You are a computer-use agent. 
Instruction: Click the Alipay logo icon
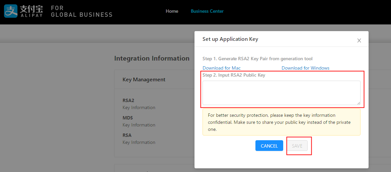(x=11, y=11)
